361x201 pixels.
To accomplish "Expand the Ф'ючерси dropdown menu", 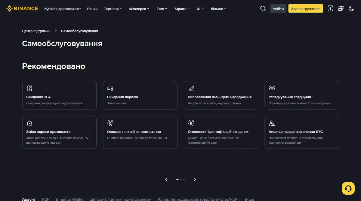I will click(x=139, y=9).
